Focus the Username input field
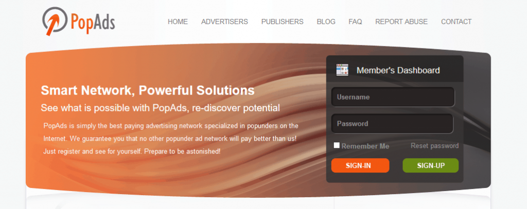Image resolution: width=527 pixels, height=209 pixels. pyautogui.click(x=393, y=97)
